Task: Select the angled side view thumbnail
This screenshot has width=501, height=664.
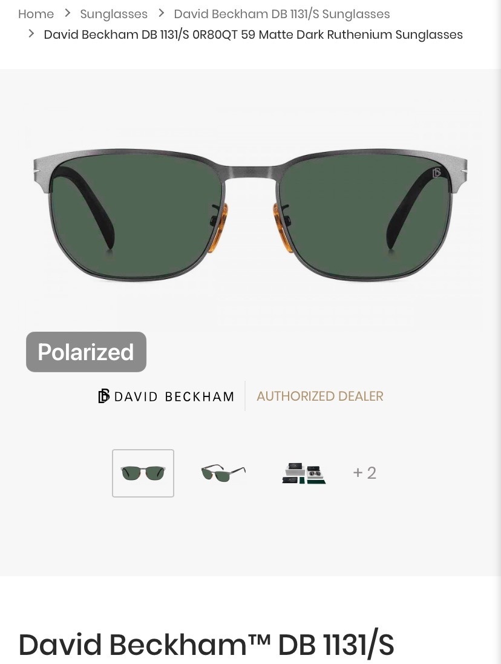Action: tap(223, 473)
